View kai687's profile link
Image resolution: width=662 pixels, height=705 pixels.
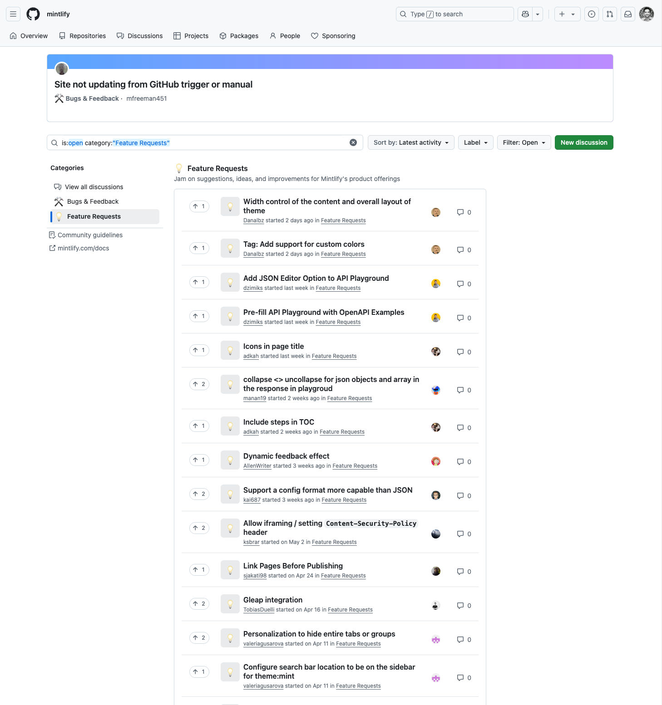[252, 500]
